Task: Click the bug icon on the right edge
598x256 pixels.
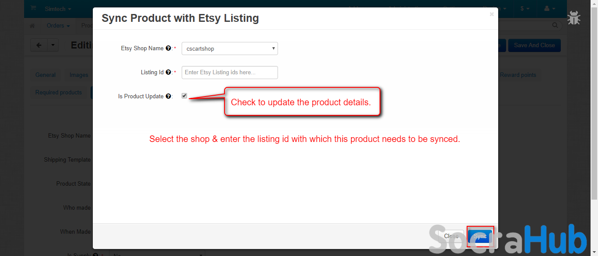Action: (573, 18)
